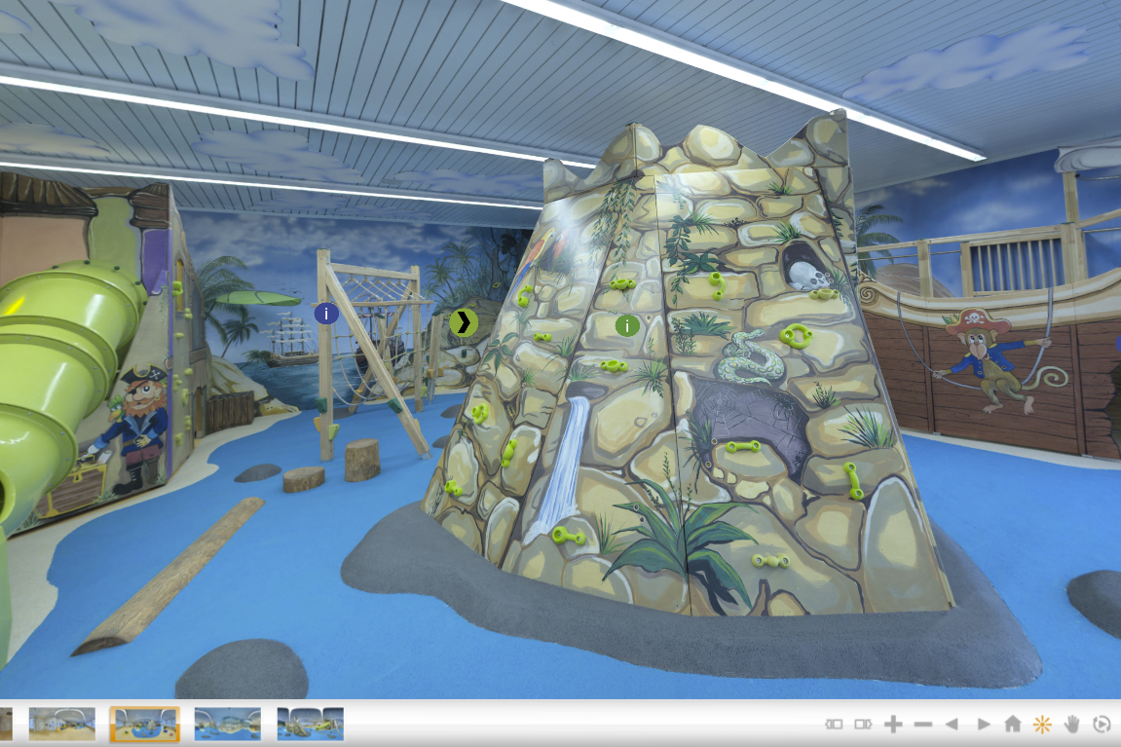1121x747 pixels.
Task: Open the partially visible first panorama thumbnail
Action: coord(6,725)
